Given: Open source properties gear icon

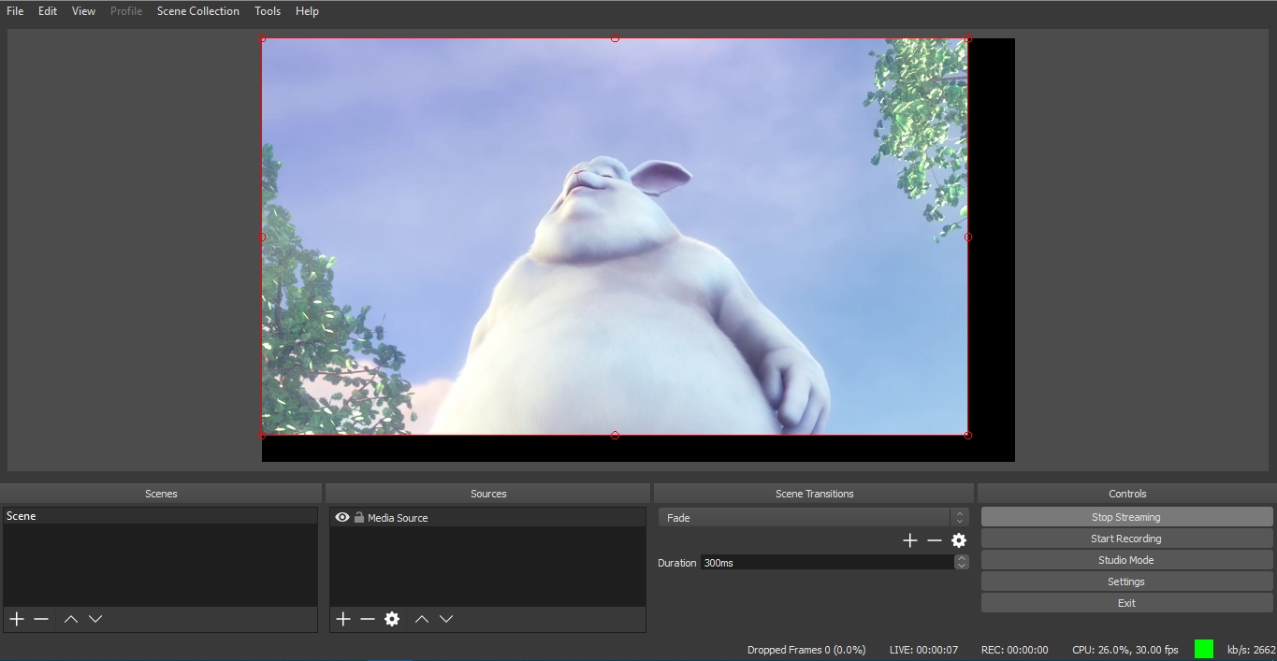Looking at the screenshot, I should pos(392,619).
